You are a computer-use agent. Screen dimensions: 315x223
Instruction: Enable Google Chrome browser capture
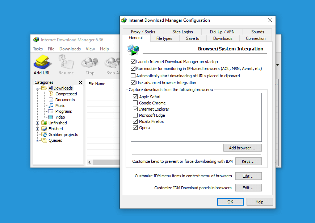[135, 103]
